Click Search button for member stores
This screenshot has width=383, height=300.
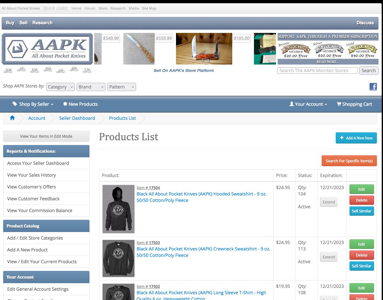tap(369, 71)
